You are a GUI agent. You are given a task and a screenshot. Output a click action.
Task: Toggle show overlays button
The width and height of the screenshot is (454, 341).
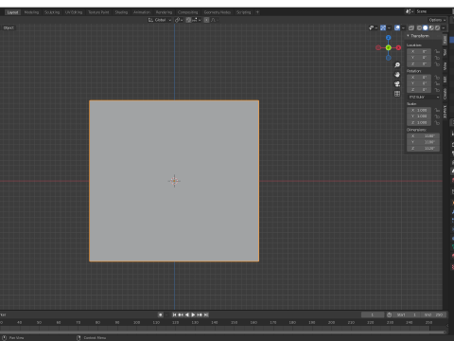(x=397, y=27)
